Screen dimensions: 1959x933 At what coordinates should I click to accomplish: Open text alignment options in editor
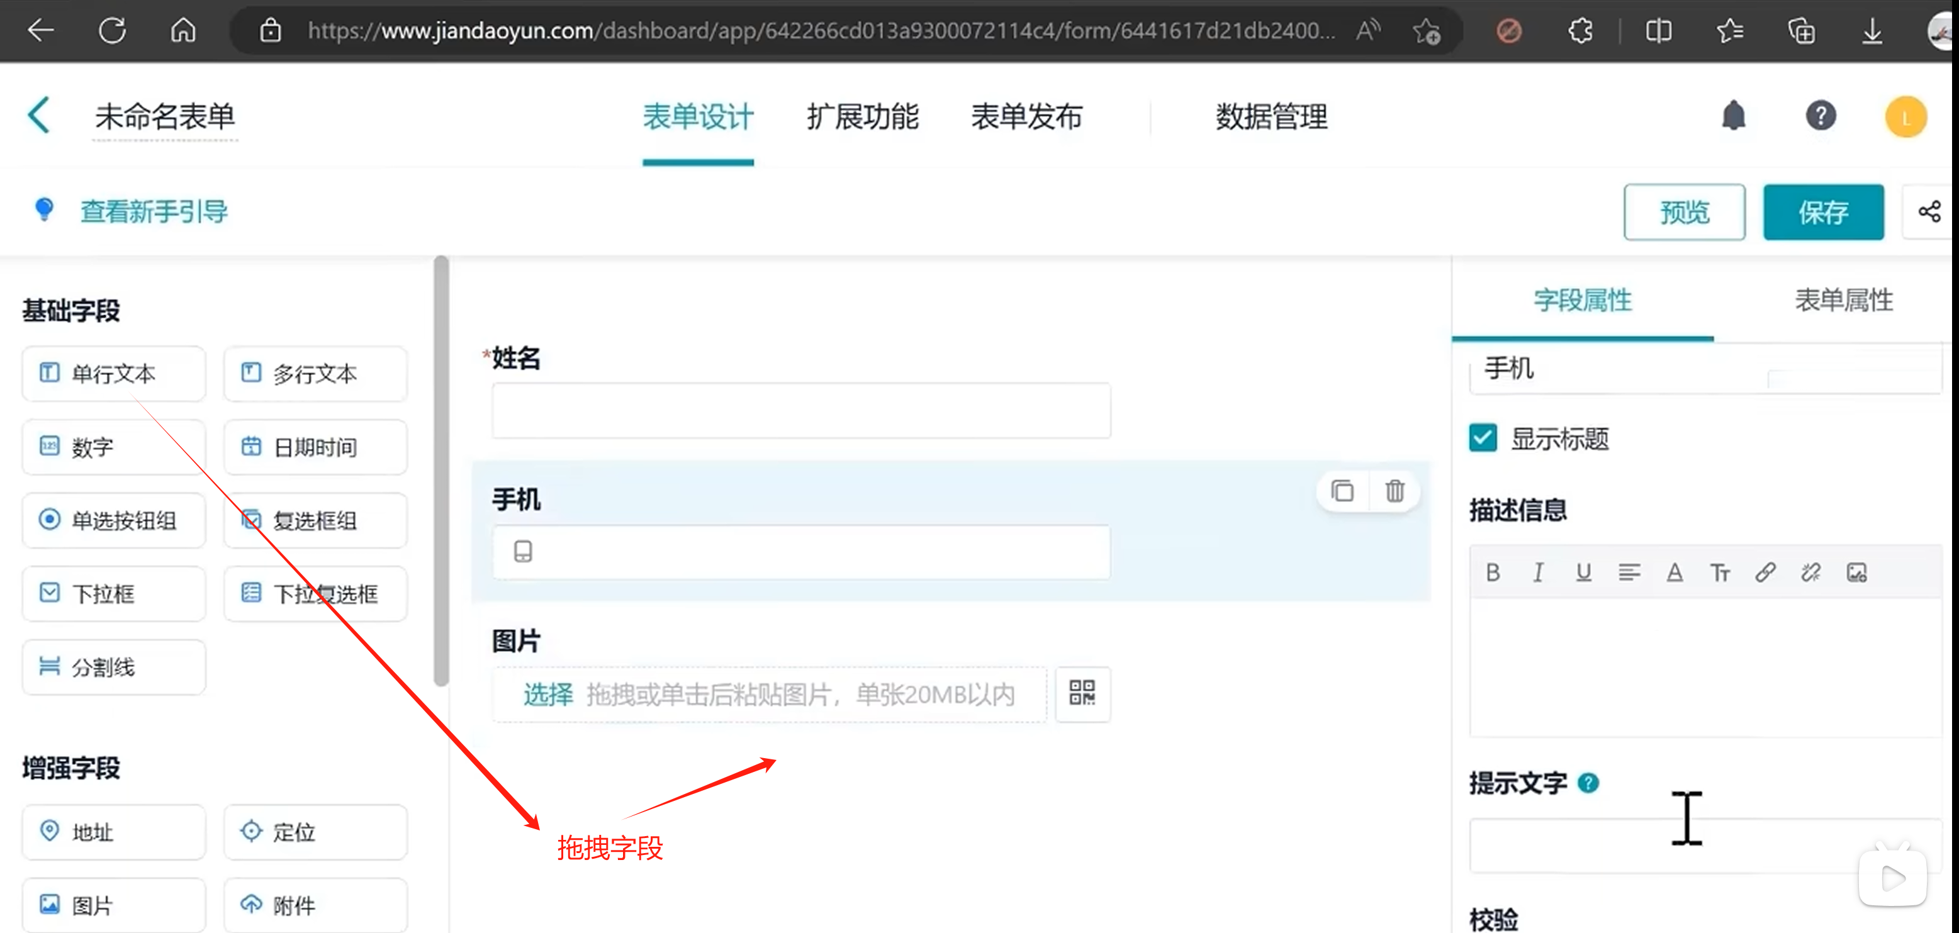tap(1629, 572)
